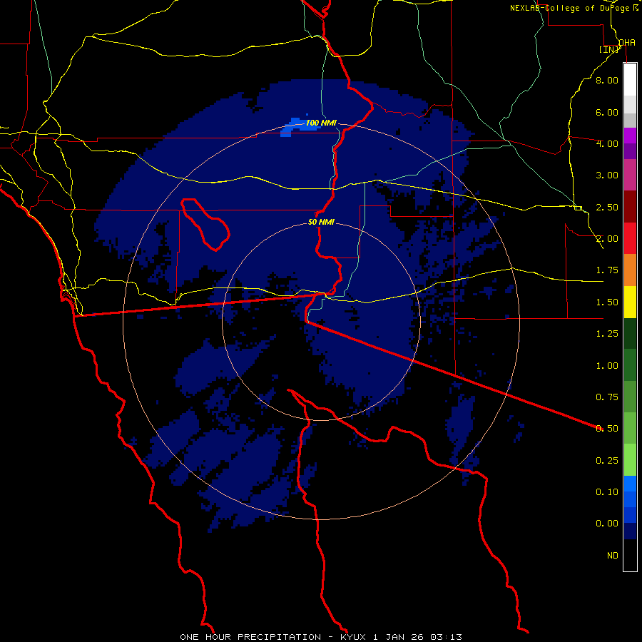Click the 1.00 legend value
This screenshot has height=642, width=642.
pos(607,366)
